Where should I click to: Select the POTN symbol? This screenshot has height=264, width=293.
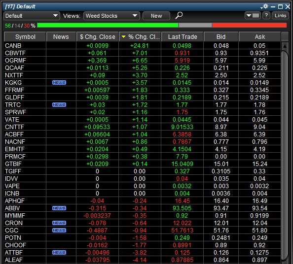tap(13, 238)
